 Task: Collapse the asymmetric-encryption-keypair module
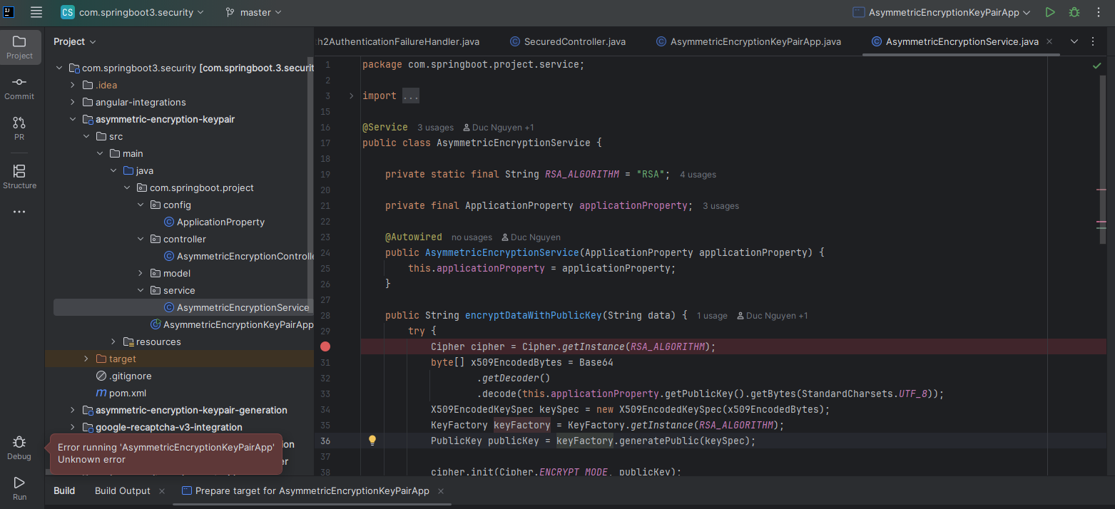coord(73,119)
